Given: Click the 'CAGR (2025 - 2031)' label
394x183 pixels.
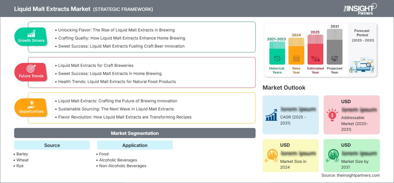Looking at the screenshot, I should point(293,120).
